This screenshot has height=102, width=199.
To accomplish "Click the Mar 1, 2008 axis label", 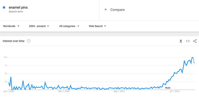I will (x=64, y=91).
